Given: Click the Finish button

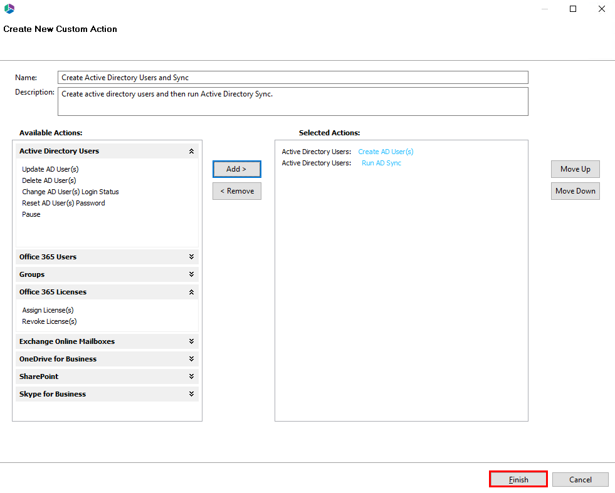Looking at the screenshot, I should [x=518, y=479].
